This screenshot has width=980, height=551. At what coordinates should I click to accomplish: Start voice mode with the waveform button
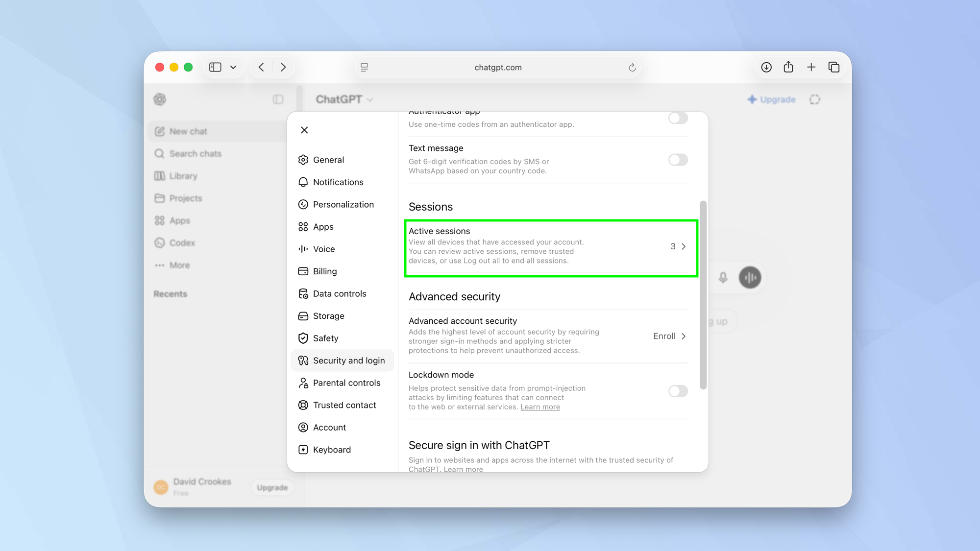(x=750, y=278)
